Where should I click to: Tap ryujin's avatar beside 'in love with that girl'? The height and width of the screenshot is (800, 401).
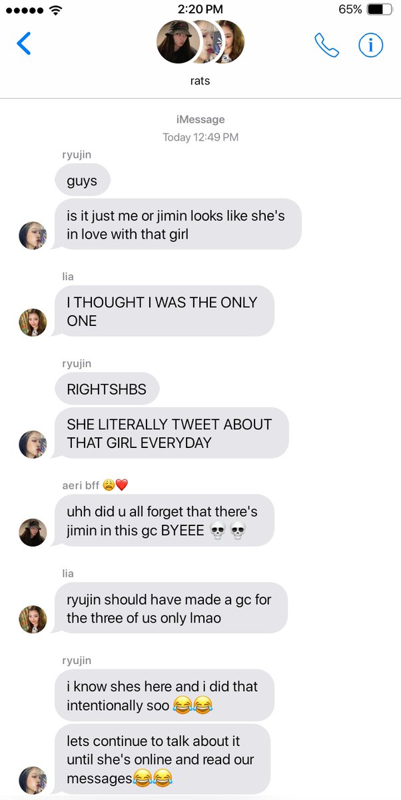[33, 235]
